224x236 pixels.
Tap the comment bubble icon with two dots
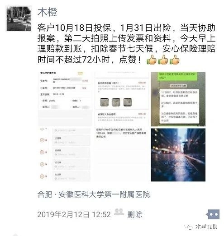(x=213, y=214)
